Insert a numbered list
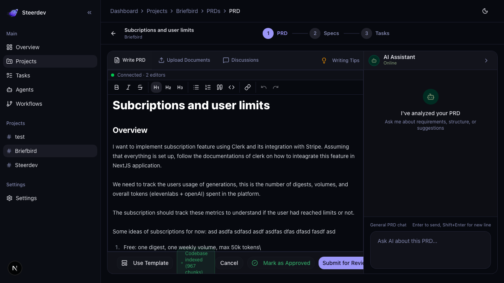This screenshot has height=283, width=504. click(x=208, y=87)
